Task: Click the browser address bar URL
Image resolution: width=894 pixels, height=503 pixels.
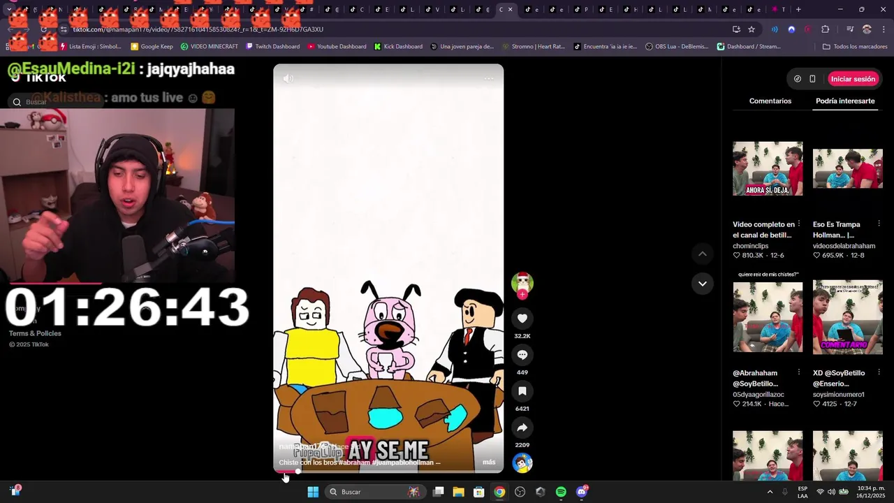Action: click(x=198, y=29)
